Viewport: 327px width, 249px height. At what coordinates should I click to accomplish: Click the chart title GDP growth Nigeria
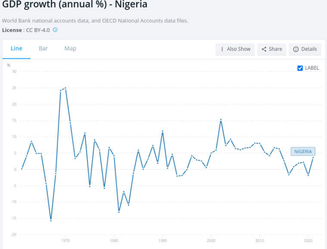(x=75, y=5)
